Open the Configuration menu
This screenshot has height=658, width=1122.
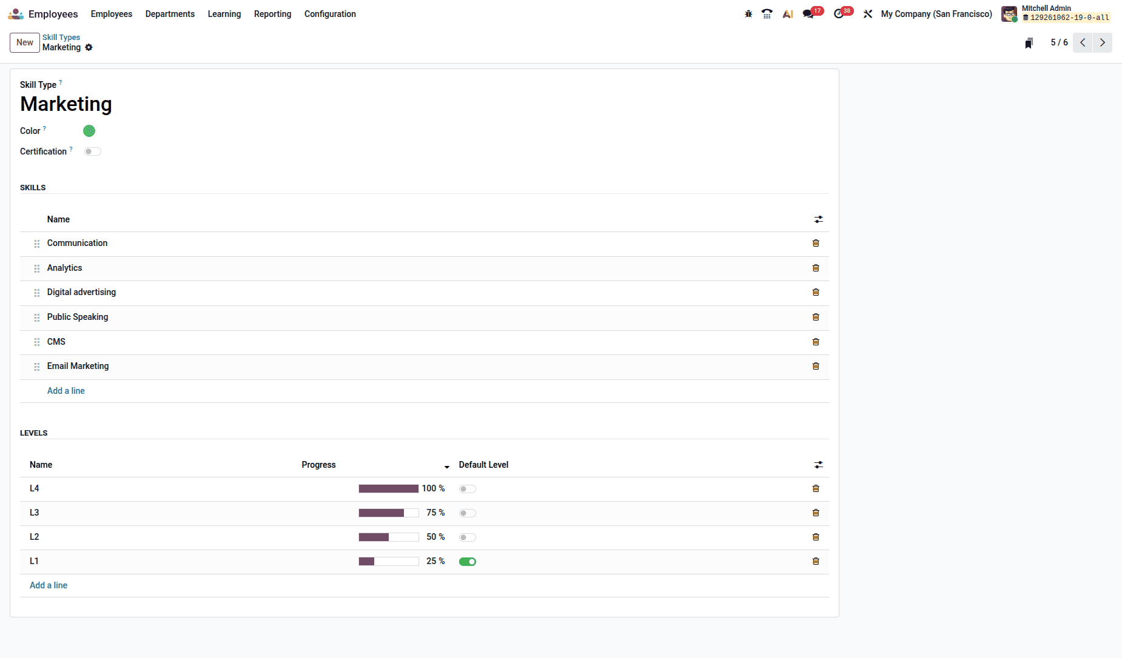[x=330, y=14]
